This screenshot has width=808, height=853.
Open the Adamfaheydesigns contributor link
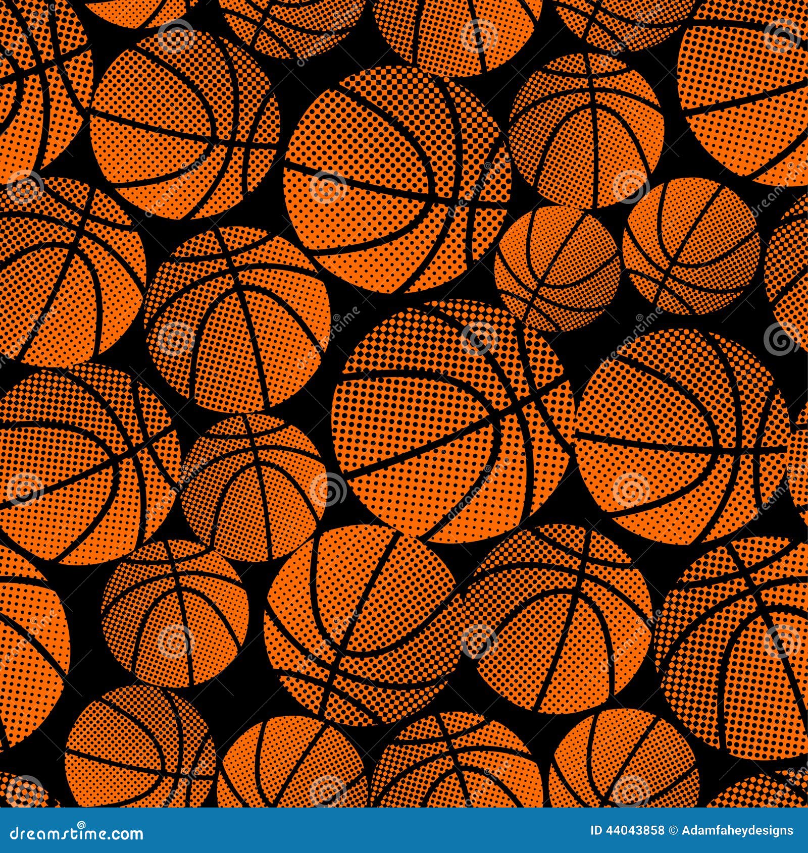[x=737, y=830]
